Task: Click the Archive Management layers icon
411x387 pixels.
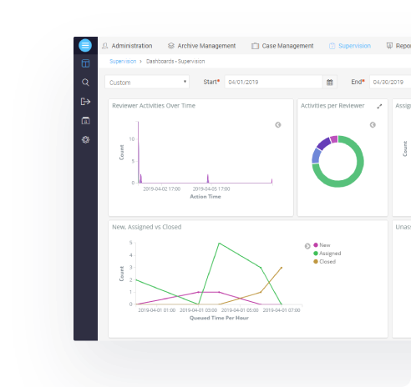Action: coord(171,46)
